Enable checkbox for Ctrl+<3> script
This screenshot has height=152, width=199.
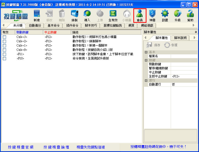[4, 37]
